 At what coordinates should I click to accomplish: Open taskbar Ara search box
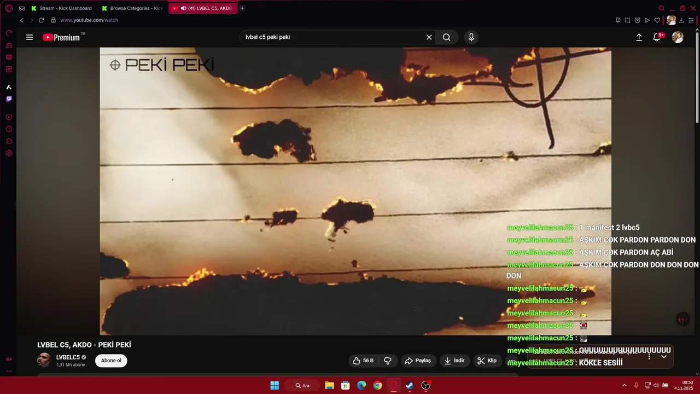(302, 385)
